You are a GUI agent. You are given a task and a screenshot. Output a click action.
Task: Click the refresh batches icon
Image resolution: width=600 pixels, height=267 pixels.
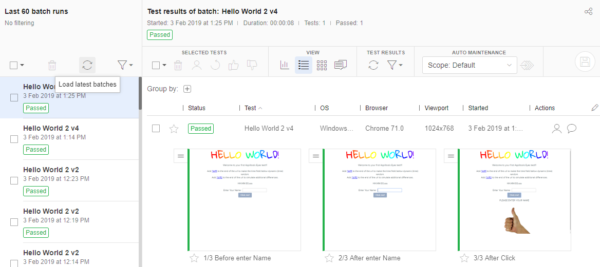tap(87, 65)
